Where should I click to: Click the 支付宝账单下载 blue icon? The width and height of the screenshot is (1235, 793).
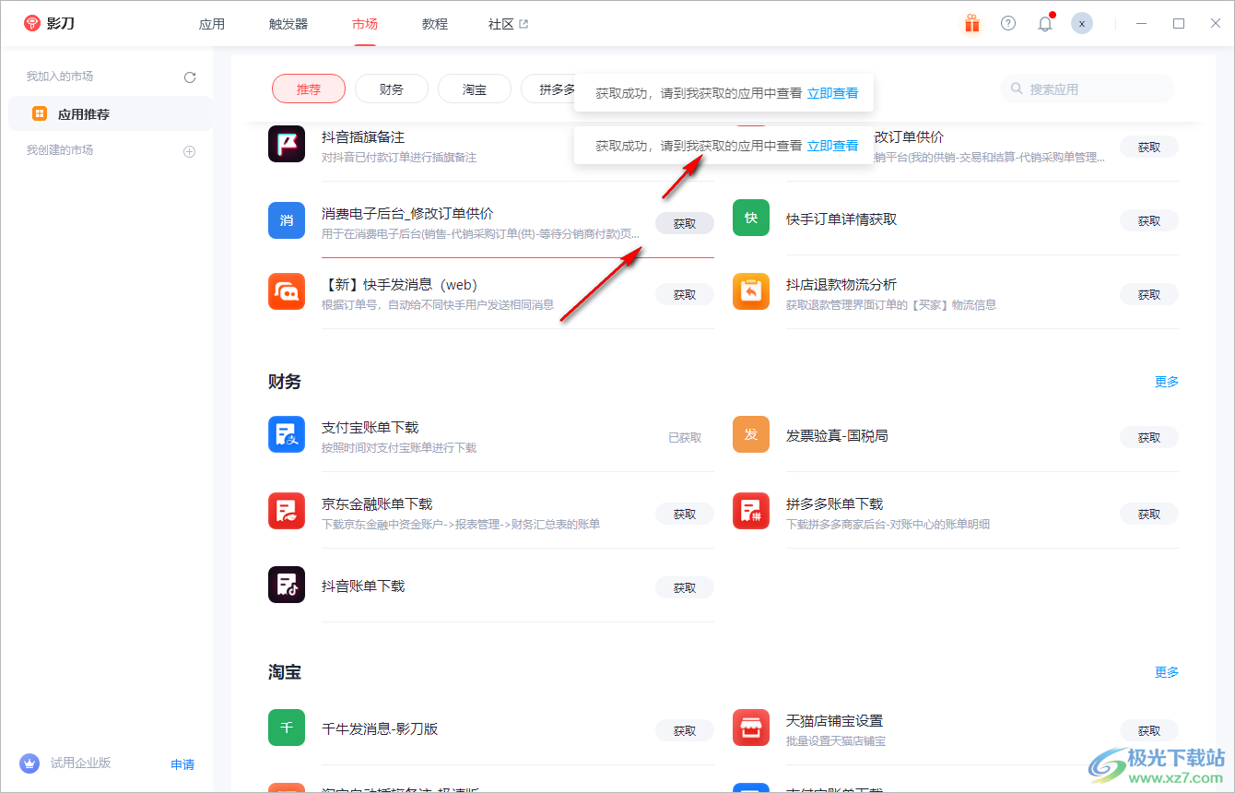click(287, 434)
